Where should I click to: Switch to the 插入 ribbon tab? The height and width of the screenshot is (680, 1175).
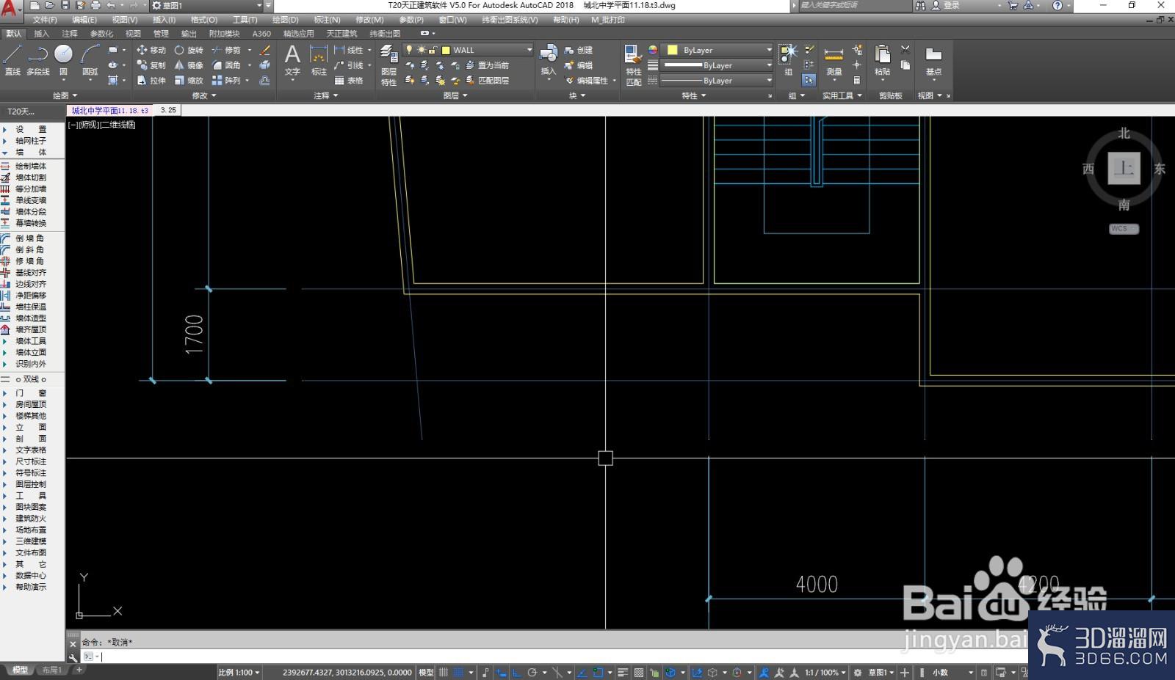click(42, 33)
